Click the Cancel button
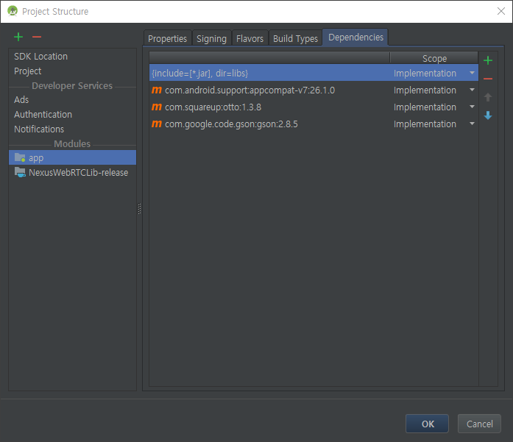The height and width of the screenshot is (442, 513). click(x=479, y=424)
